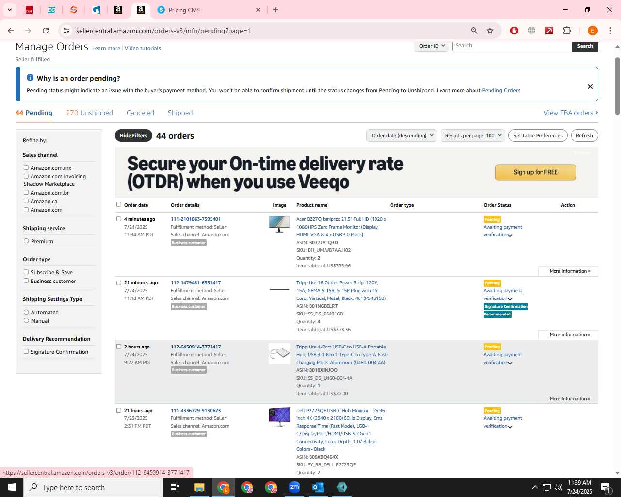Select the Premium shipping service option

pos(26,241)
